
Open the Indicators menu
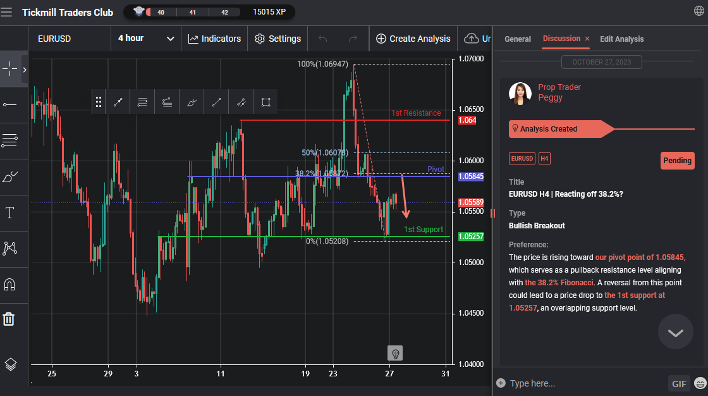point(214,39)
